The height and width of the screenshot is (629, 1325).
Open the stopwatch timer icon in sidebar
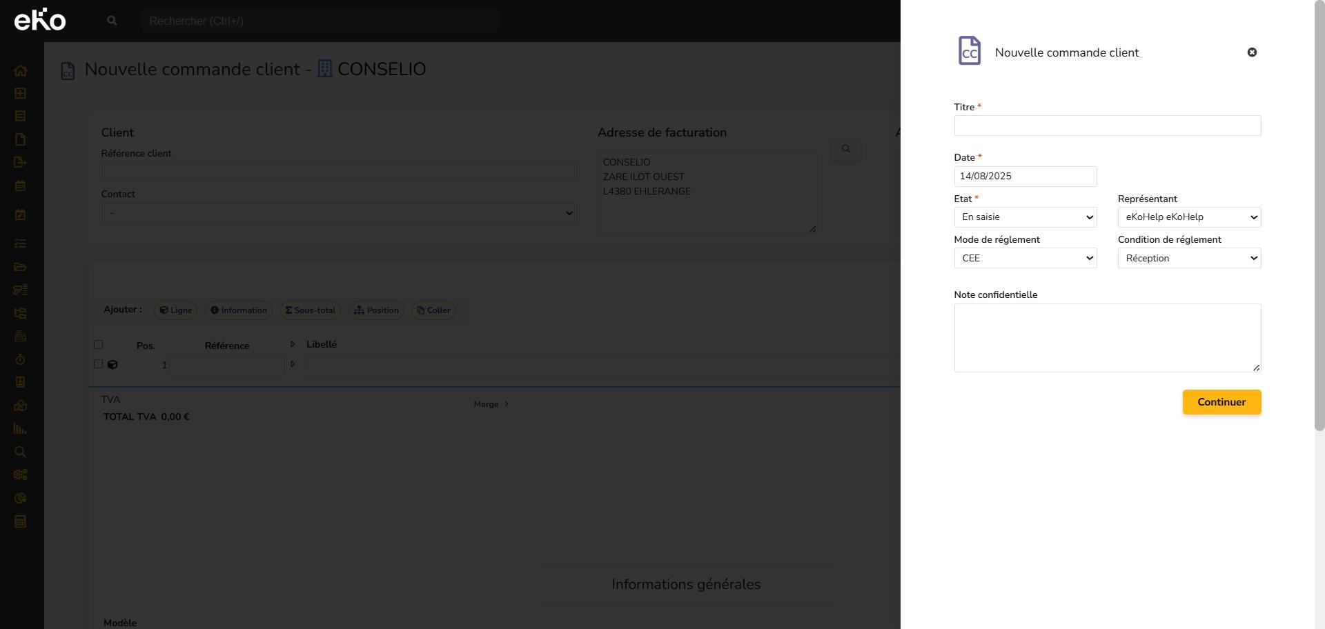(20, 359)
